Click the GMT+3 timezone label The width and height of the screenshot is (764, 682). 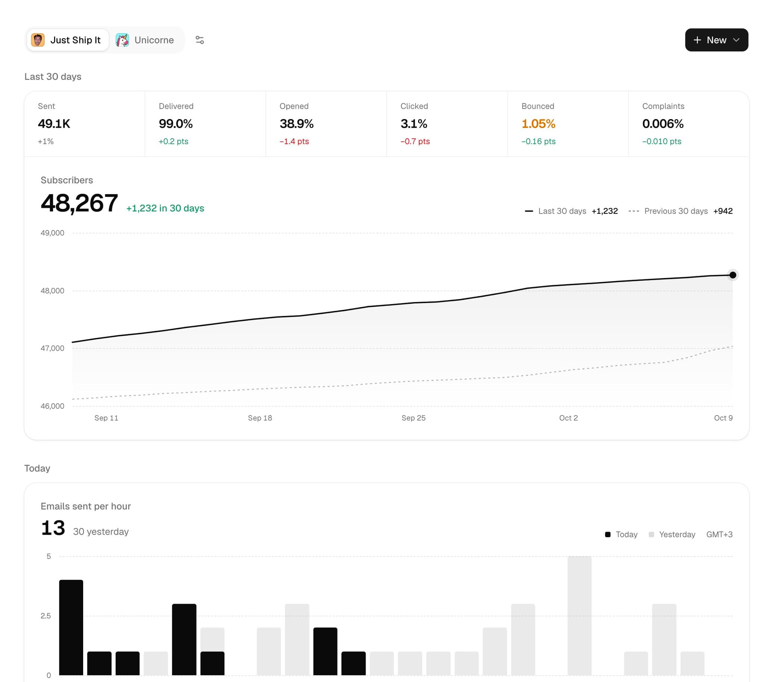[719, 534]
